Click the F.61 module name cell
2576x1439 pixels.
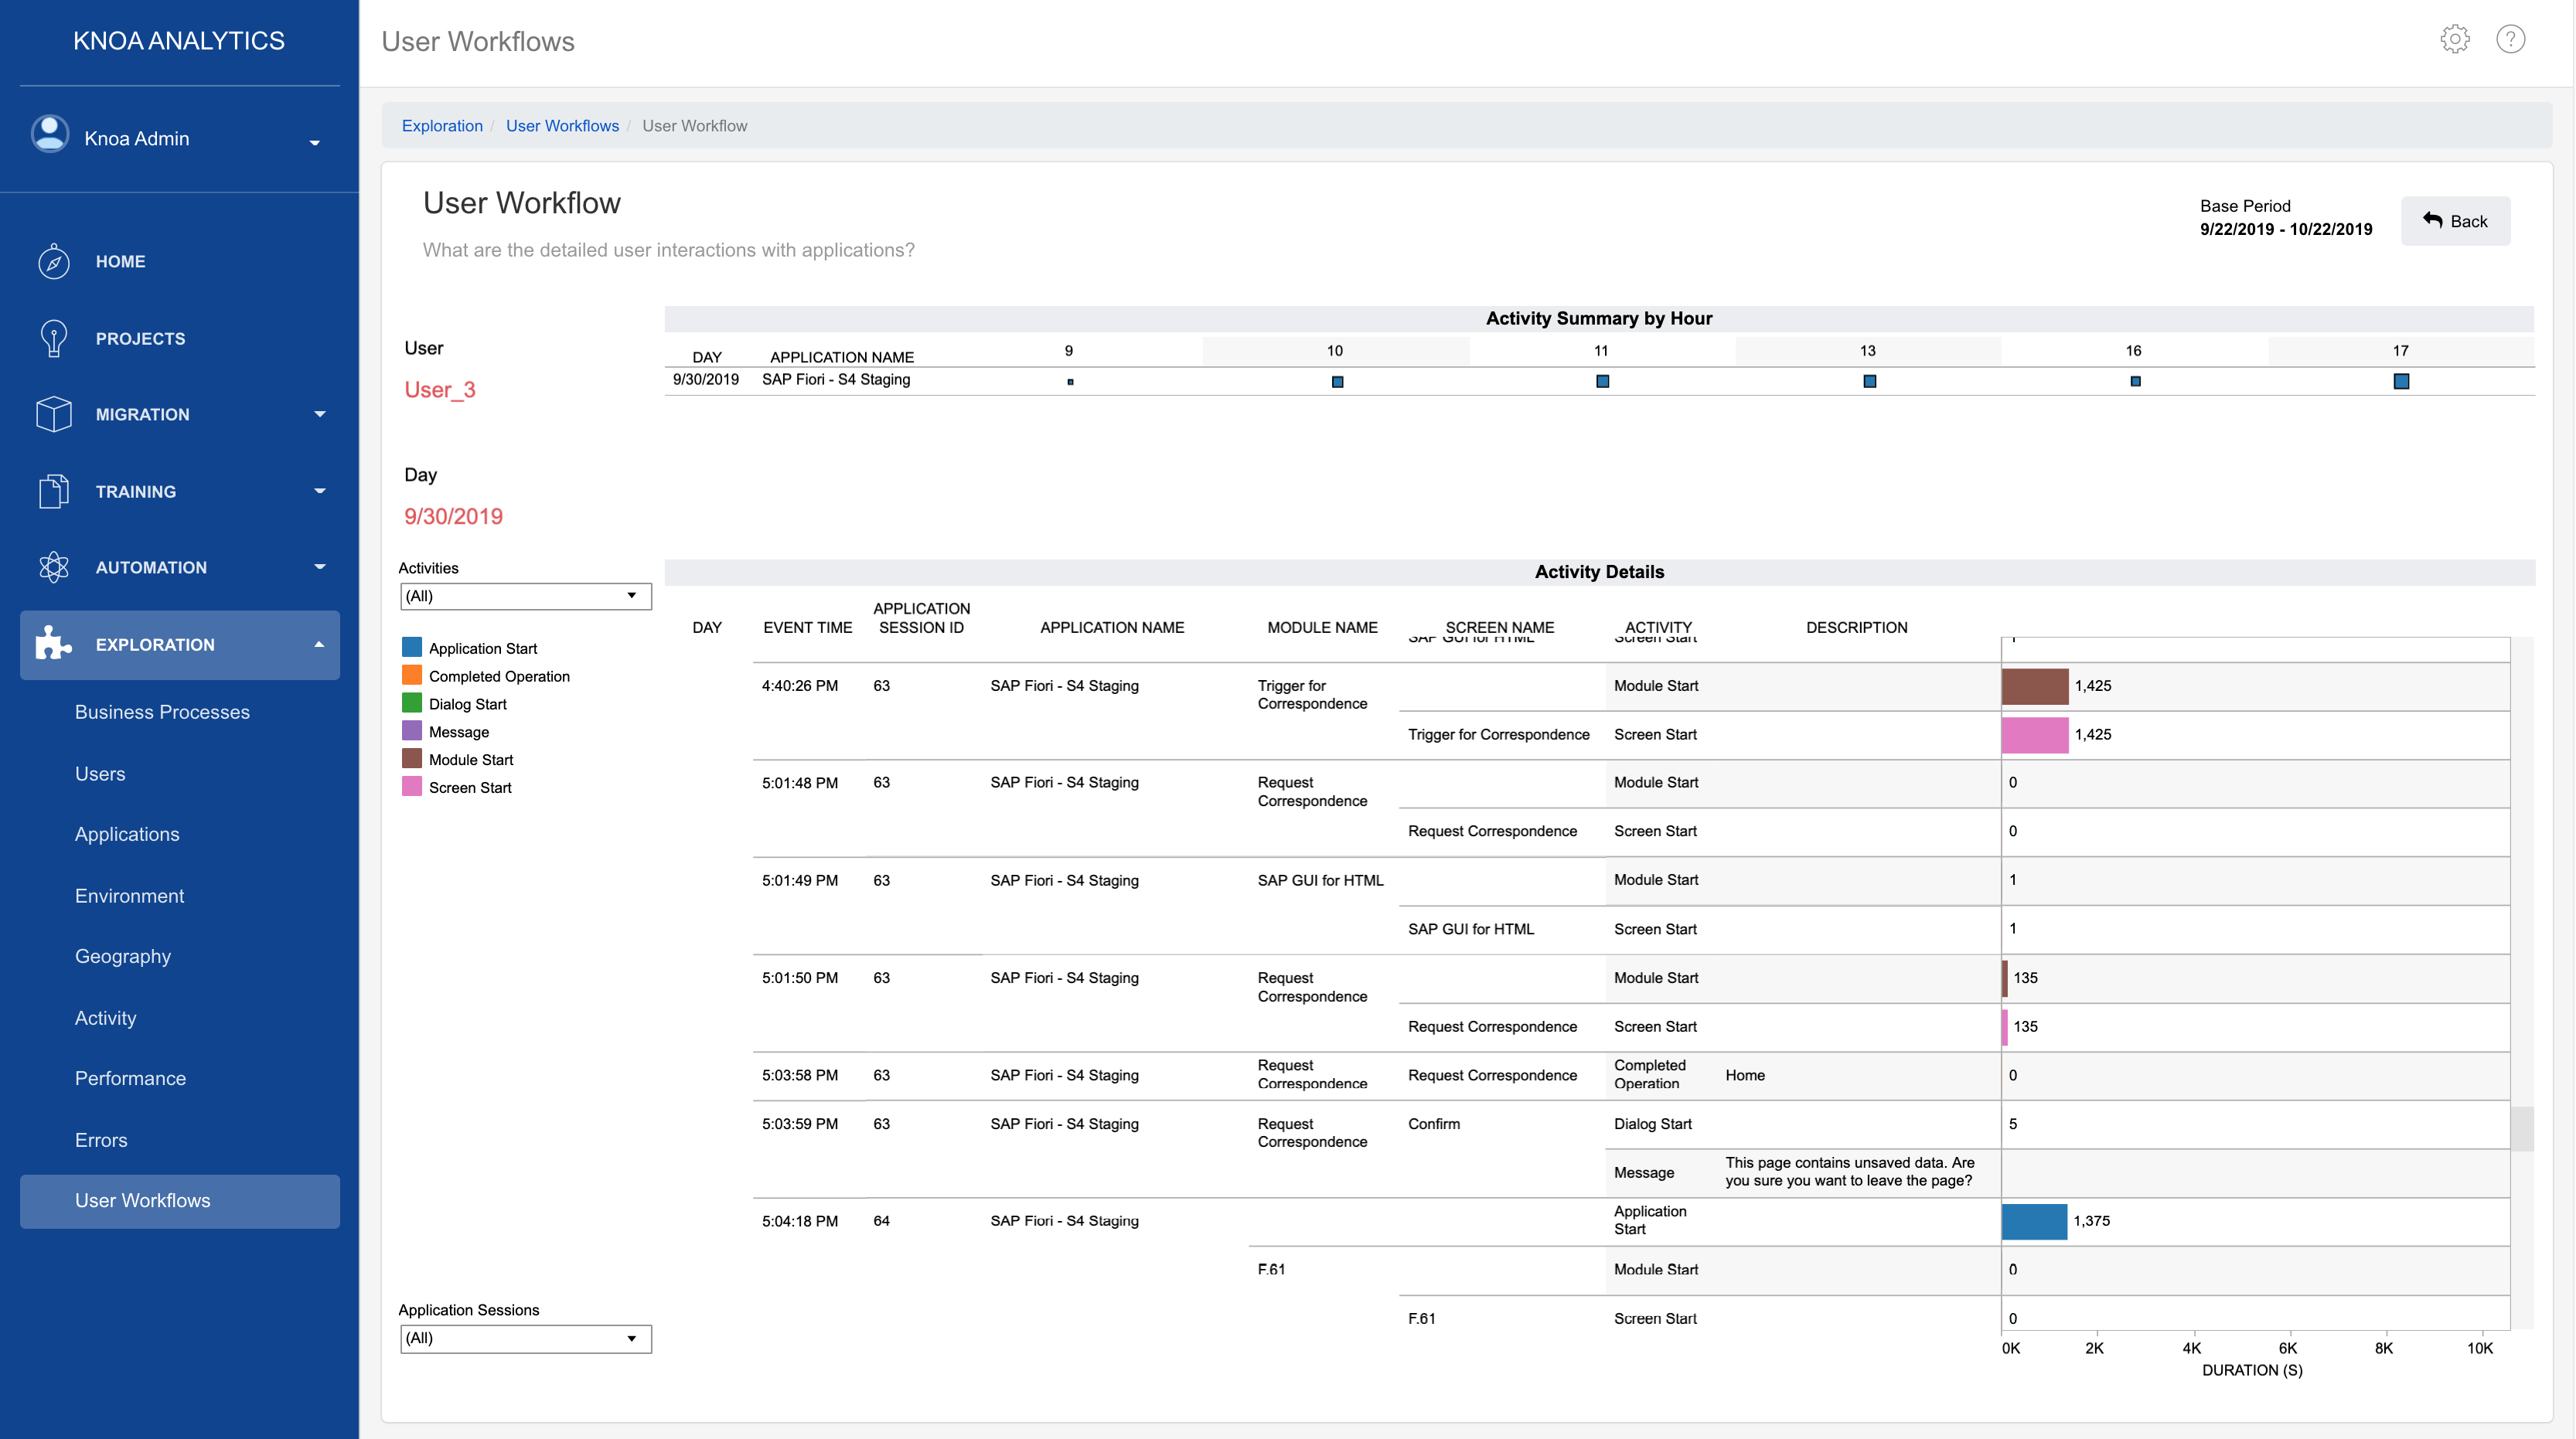(x=1270, y=1270)
